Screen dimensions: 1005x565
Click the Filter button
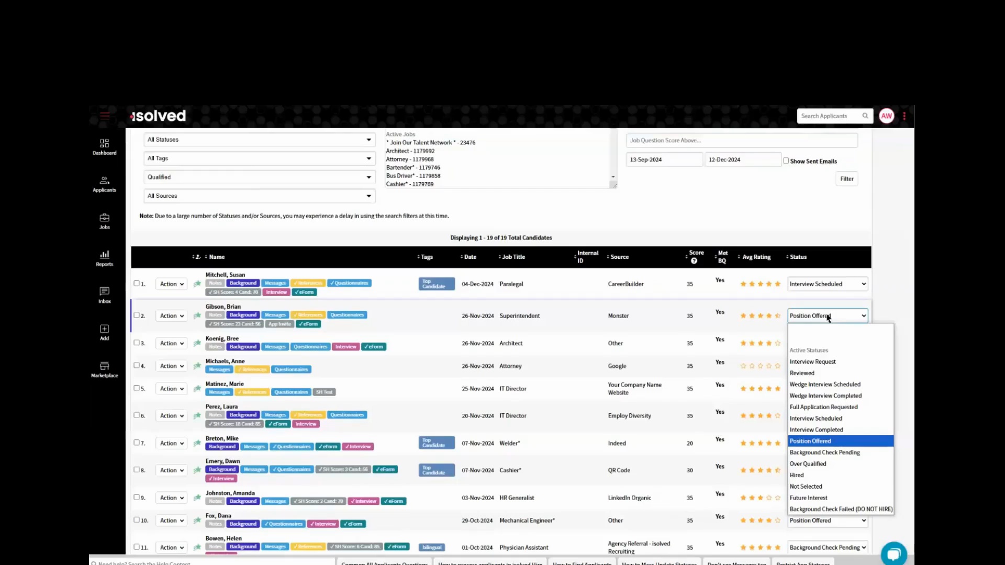click(x=846, y=179)
